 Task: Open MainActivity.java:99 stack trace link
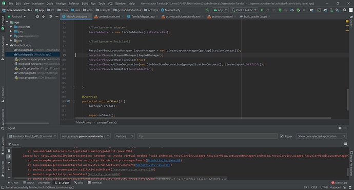(164, 160)
